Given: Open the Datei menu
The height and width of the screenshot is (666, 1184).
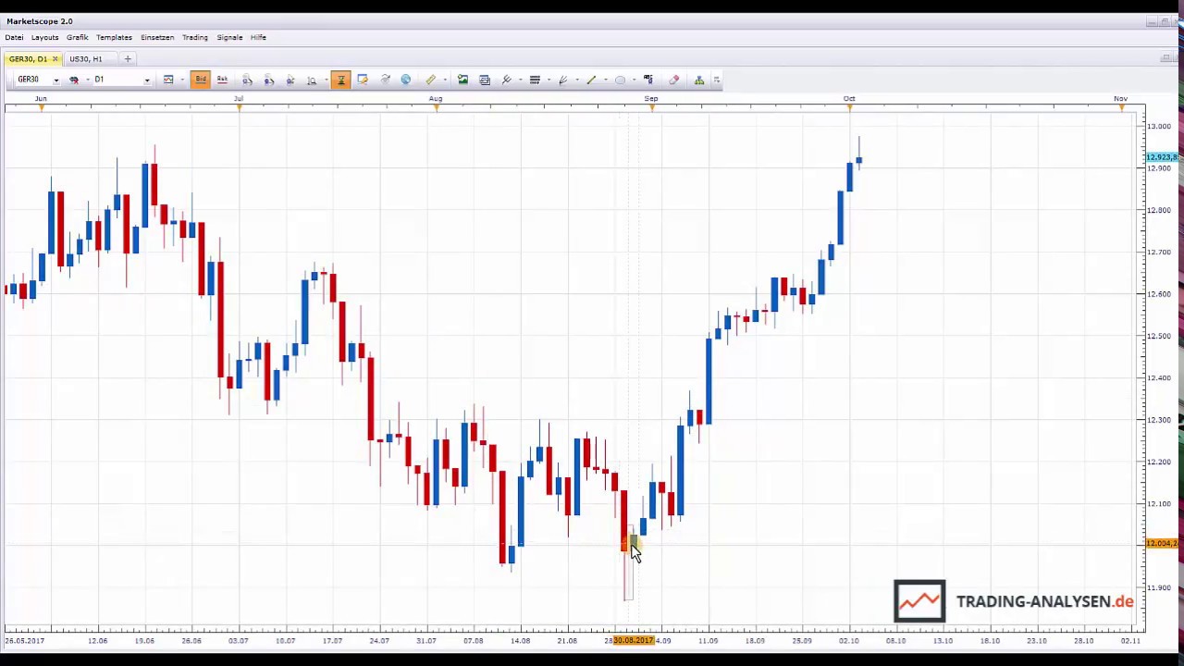Looking at the screenshot, I should [x=14, y=38].
